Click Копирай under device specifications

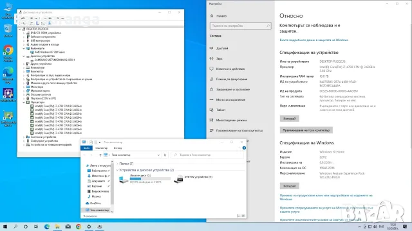point(289,119)
